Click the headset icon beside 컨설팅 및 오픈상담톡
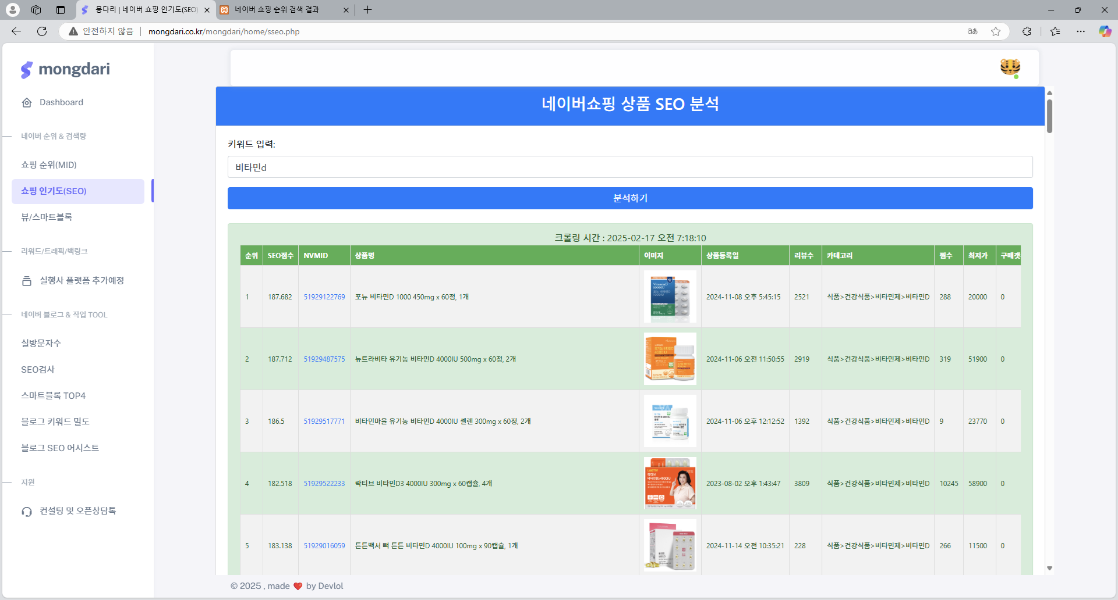This screenshot has height=600, width=1118. pos(27,512)
